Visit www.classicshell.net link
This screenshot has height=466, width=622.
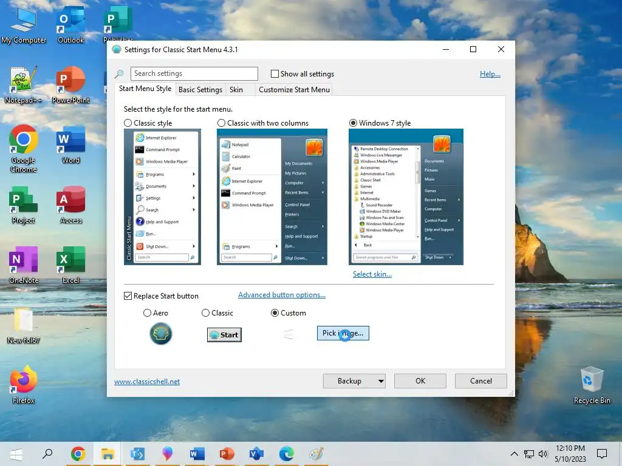coord(147,382)
